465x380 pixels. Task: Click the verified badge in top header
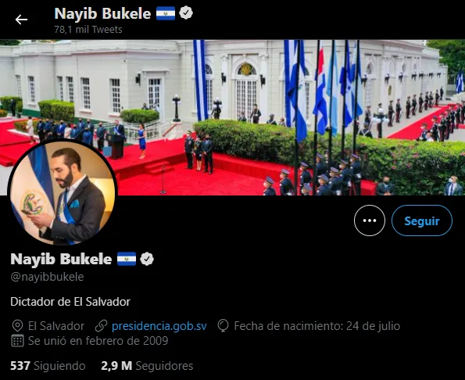pyautogui.click(x=186, y=13)
